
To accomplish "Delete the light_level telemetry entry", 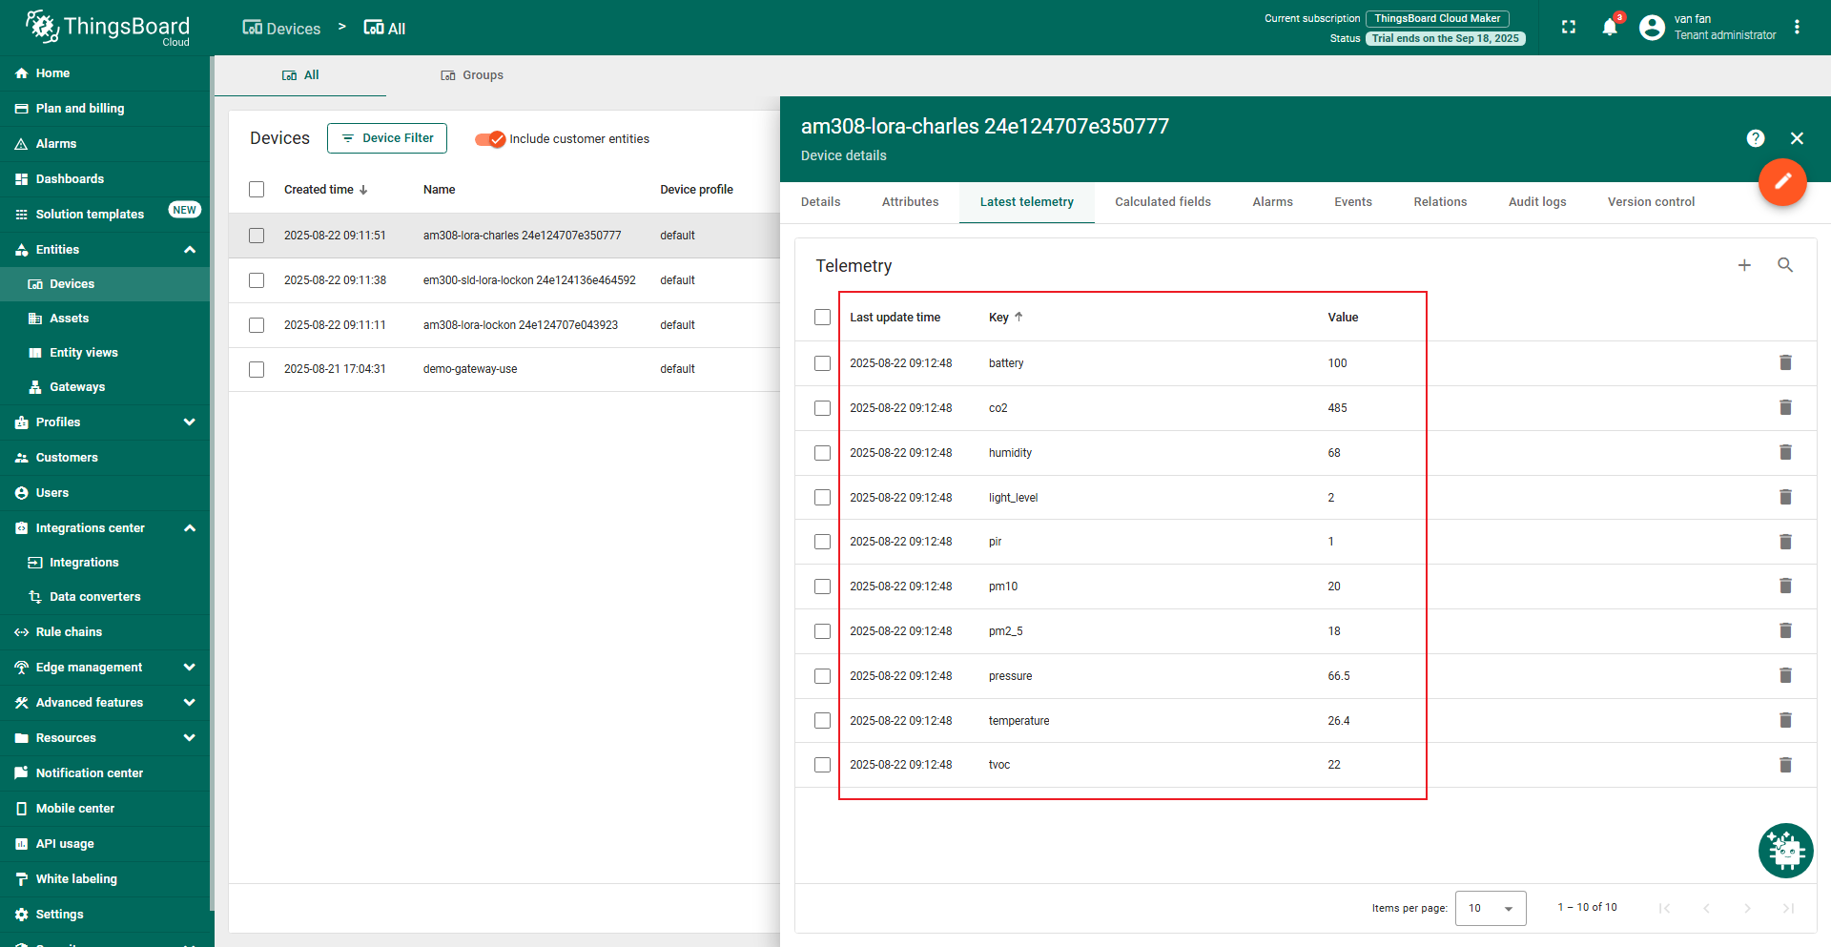I will pyautogui.click(x=1785, y=497).
